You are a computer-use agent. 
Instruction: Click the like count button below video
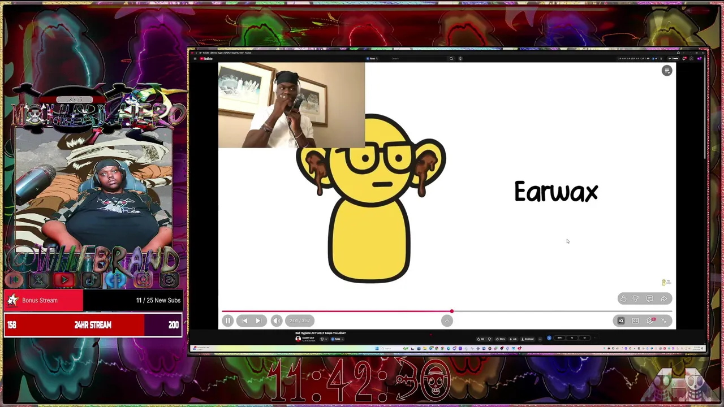point(481,339)
